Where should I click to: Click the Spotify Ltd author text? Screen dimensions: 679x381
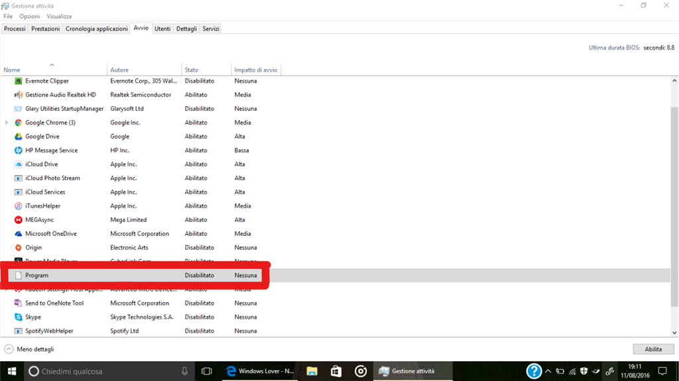tap(124, 331)
